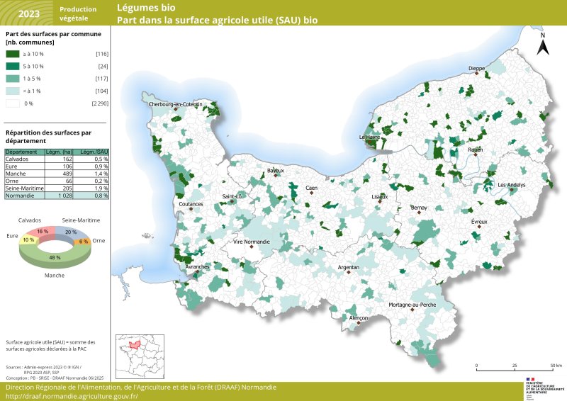Click the 48 % Manche donut segment

coord(55,257)
